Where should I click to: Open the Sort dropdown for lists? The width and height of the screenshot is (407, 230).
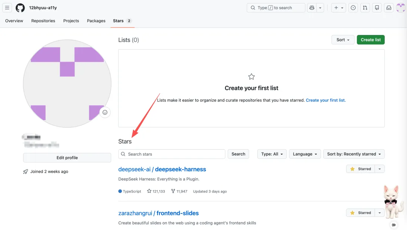[343, 40]
